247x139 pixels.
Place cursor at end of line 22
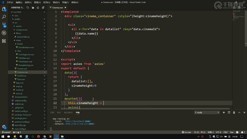[x=103, y=103]
